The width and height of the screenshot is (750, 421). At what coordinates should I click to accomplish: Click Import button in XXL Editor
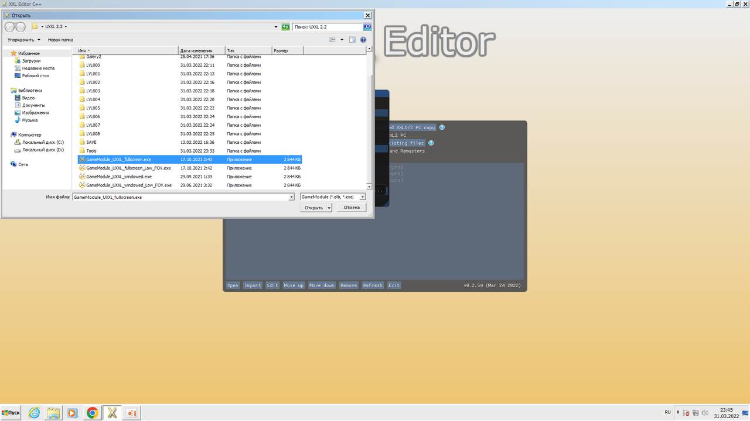tap(253, 285)
